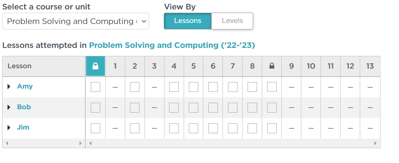
Task: Switch to the Levels view
Action: [x=232, y=21]
